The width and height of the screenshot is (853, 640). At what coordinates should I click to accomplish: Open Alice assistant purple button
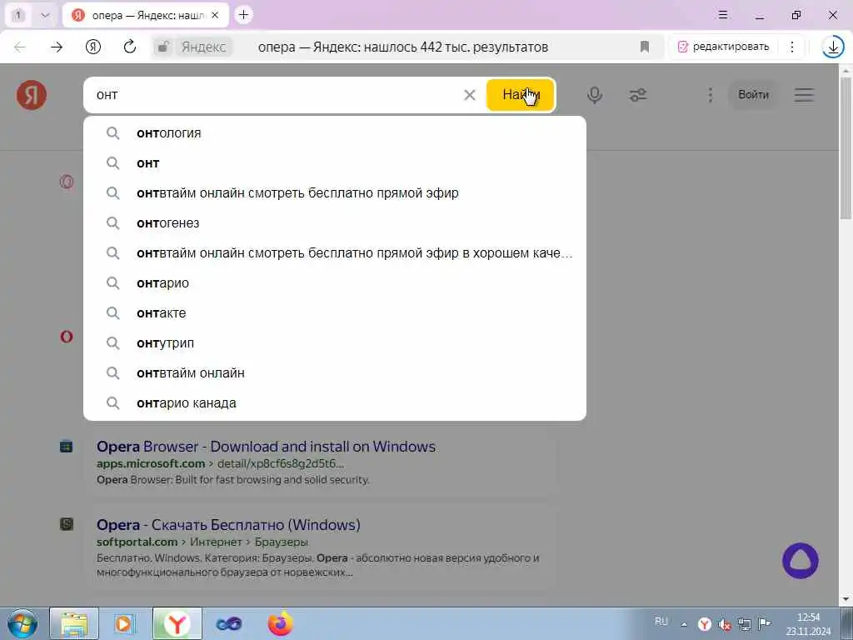click(801, 561)
